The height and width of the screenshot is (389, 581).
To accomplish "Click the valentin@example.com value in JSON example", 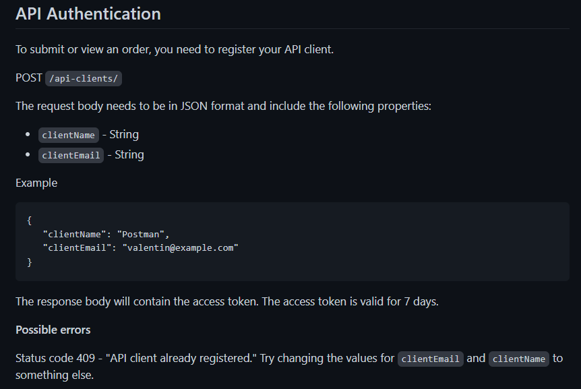I will (x=181, y=248).
